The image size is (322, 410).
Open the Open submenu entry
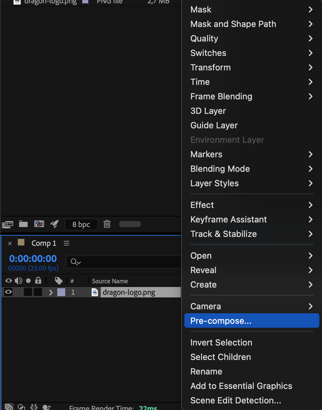tap(252, 256)
